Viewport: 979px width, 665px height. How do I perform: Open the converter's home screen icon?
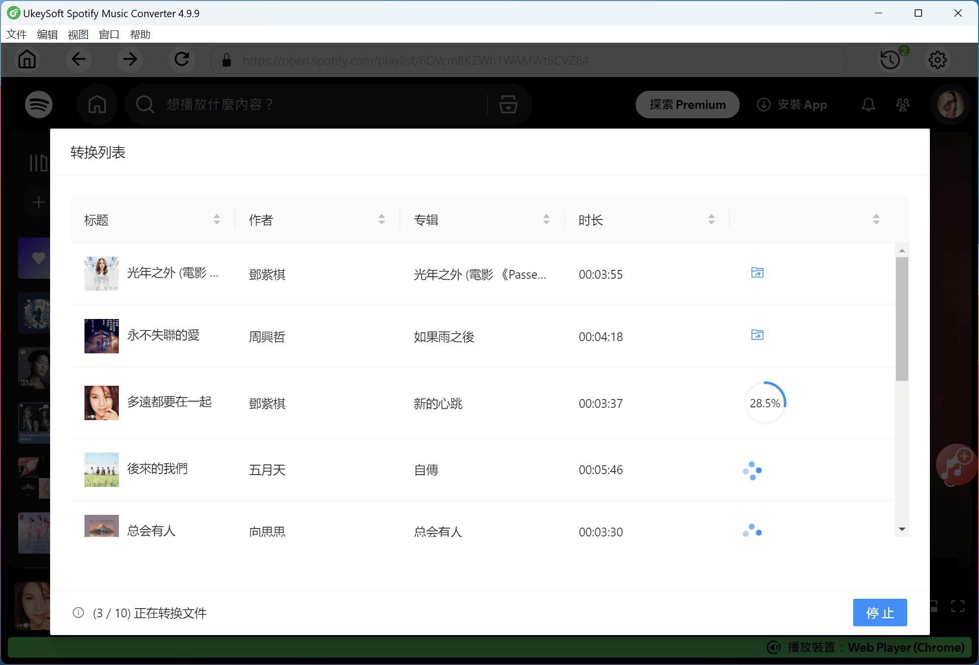pos(27,59)
